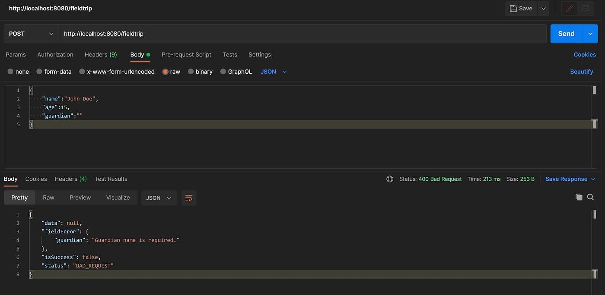Open the Test Results response tab

(x=110, y=179)
